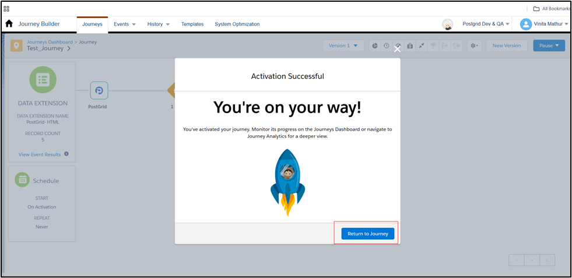Image resolution: width=572 pixels, height=278 pixels.
Task: Open the Postgrid Dev & QA account dropdown
Action: pos(486,24)
